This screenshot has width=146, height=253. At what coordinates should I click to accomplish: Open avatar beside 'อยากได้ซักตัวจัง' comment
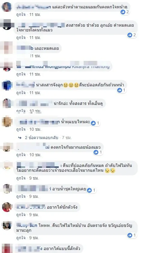7,207
